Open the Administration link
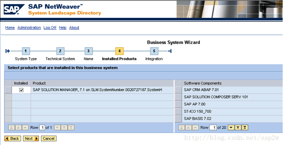The image size is (283, 145). pos(29,28)
